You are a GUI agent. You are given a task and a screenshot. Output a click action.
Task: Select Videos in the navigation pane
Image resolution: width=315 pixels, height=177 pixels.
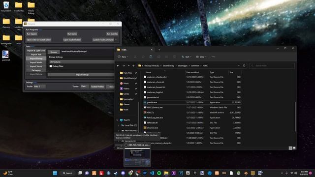click(x=125, y=88)
